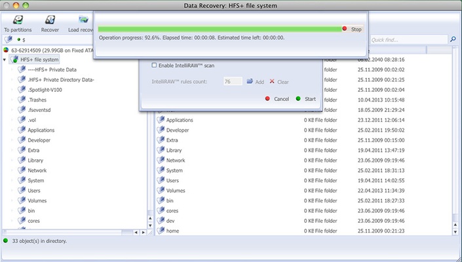Image resolution: width=462 pixels, height=262 pixels.
Task: Click the drive icon for 63-62914509
Action: pyautogui.click(x=6, y=50)
